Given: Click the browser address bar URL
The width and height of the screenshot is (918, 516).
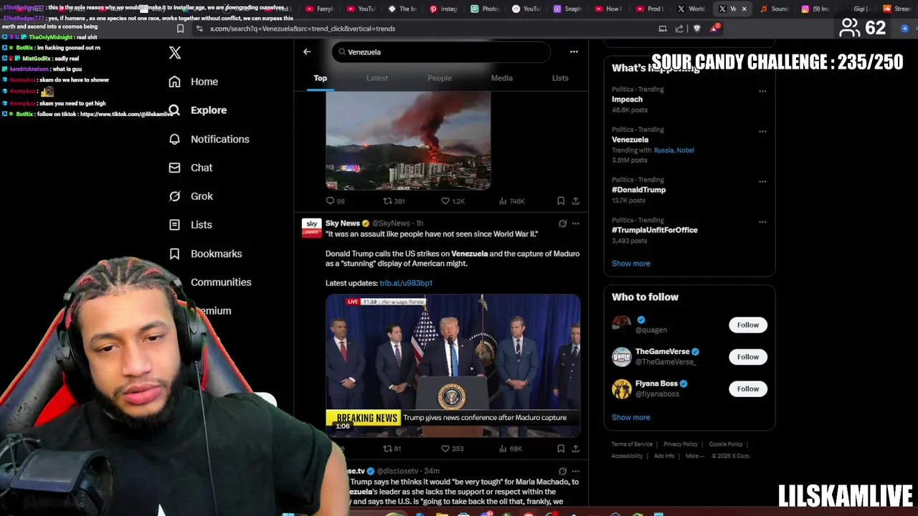Looking at the screenshot, I should (x=303, y=29).
